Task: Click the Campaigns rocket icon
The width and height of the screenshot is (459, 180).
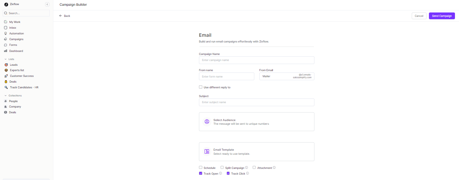Action: pyautogui.click(x=6, y=39)
